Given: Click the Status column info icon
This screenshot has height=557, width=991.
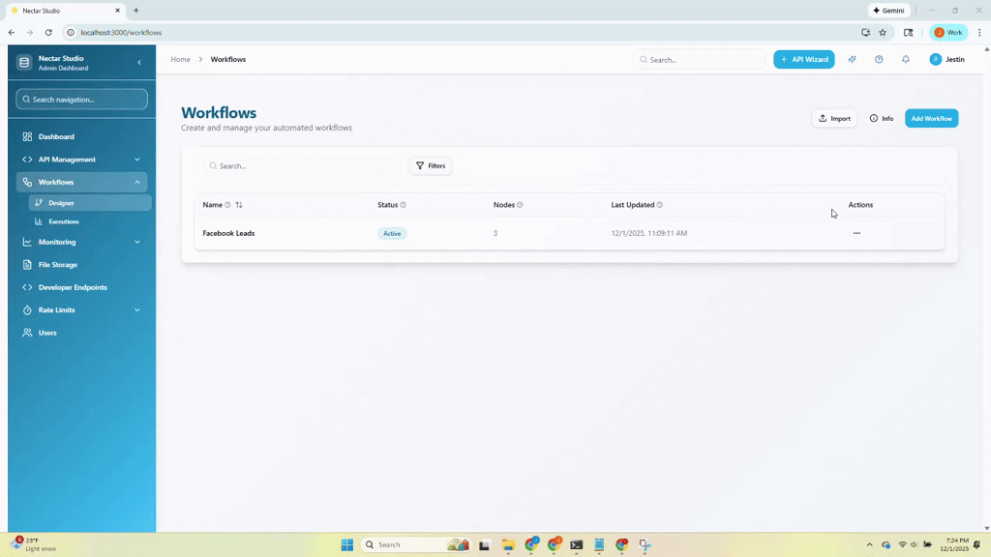Looking at the screenshot, I should point(404,205).
